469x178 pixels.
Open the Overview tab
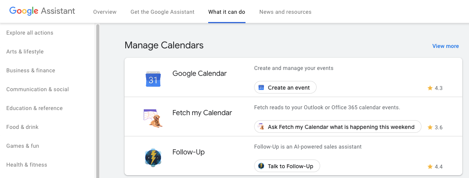tap(105, 12)
